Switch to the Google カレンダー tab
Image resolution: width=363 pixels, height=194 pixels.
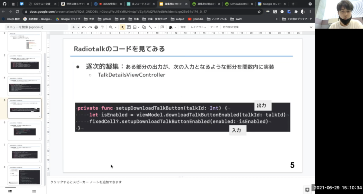click(x=272, y=4)
